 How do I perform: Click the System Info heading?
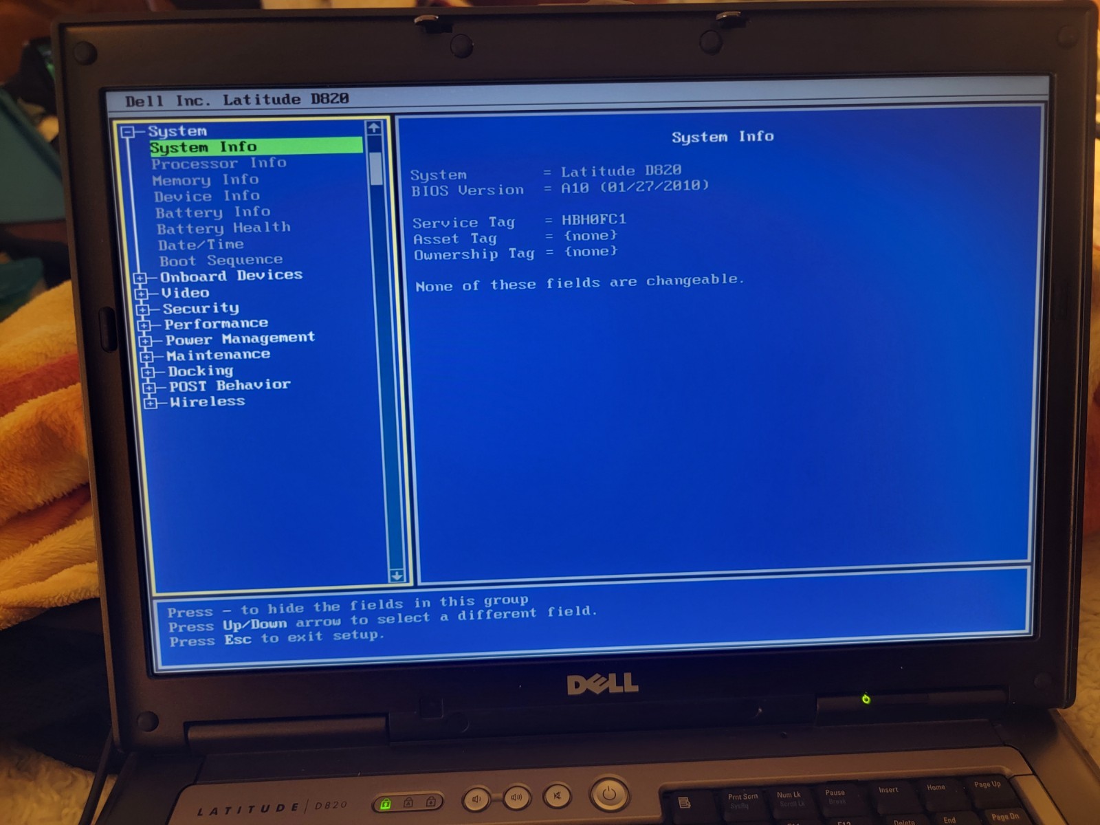coord(723,137)
